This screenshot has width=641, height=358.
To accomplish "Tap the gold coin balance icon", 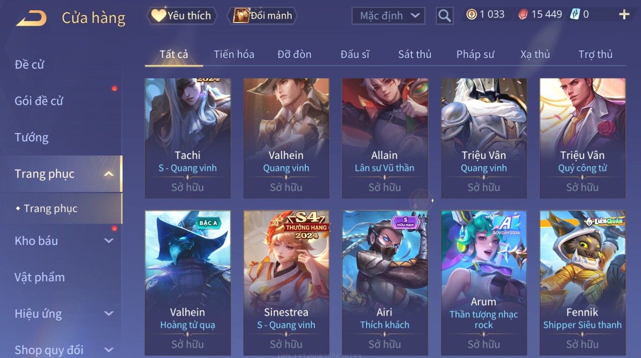I will pos(471,14).
